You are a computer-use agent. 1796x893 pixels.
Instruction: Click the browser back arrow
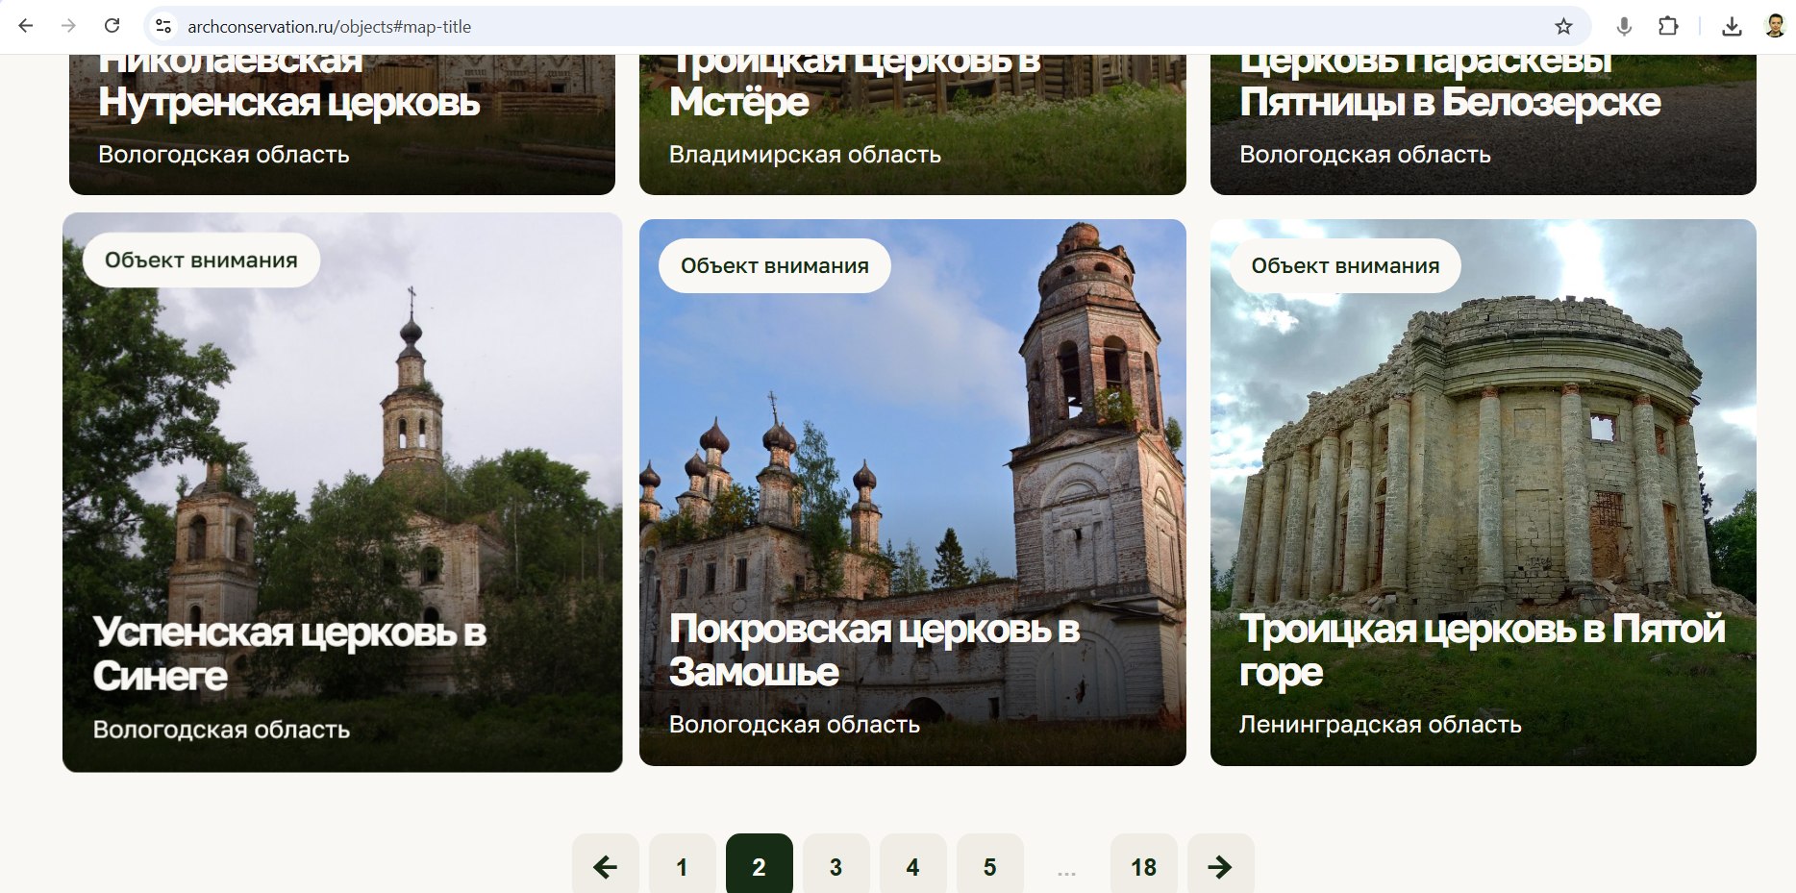26,26
